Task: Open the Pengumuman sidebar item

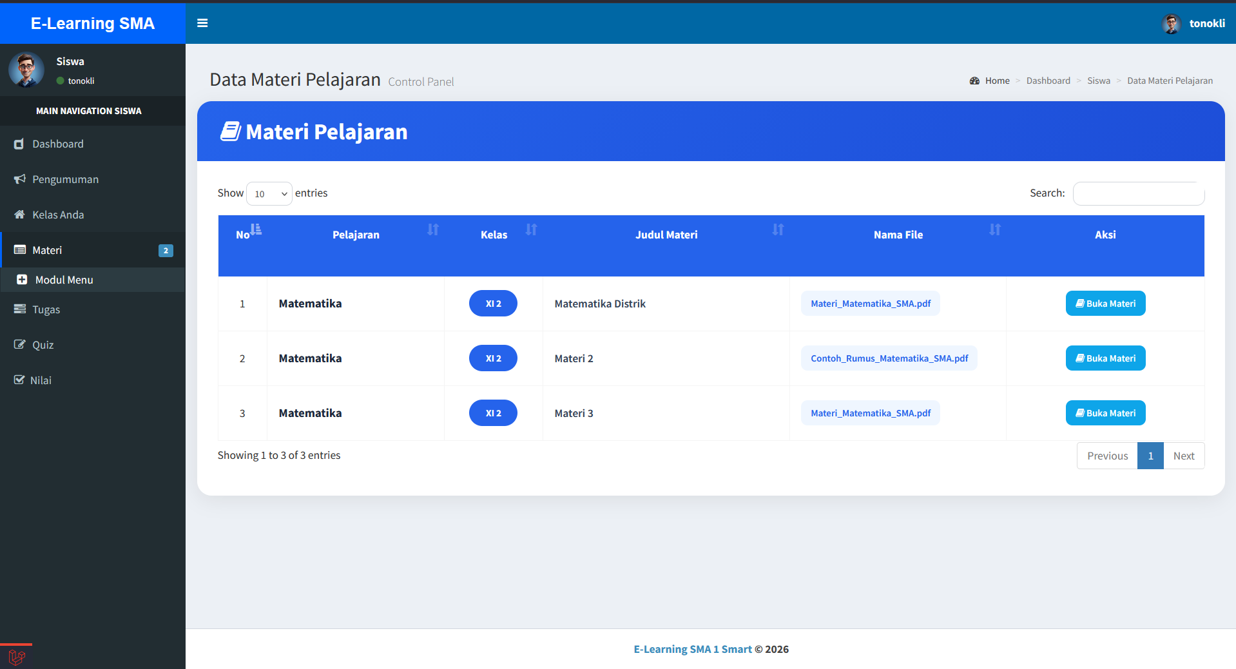Action: coord(93,179)
